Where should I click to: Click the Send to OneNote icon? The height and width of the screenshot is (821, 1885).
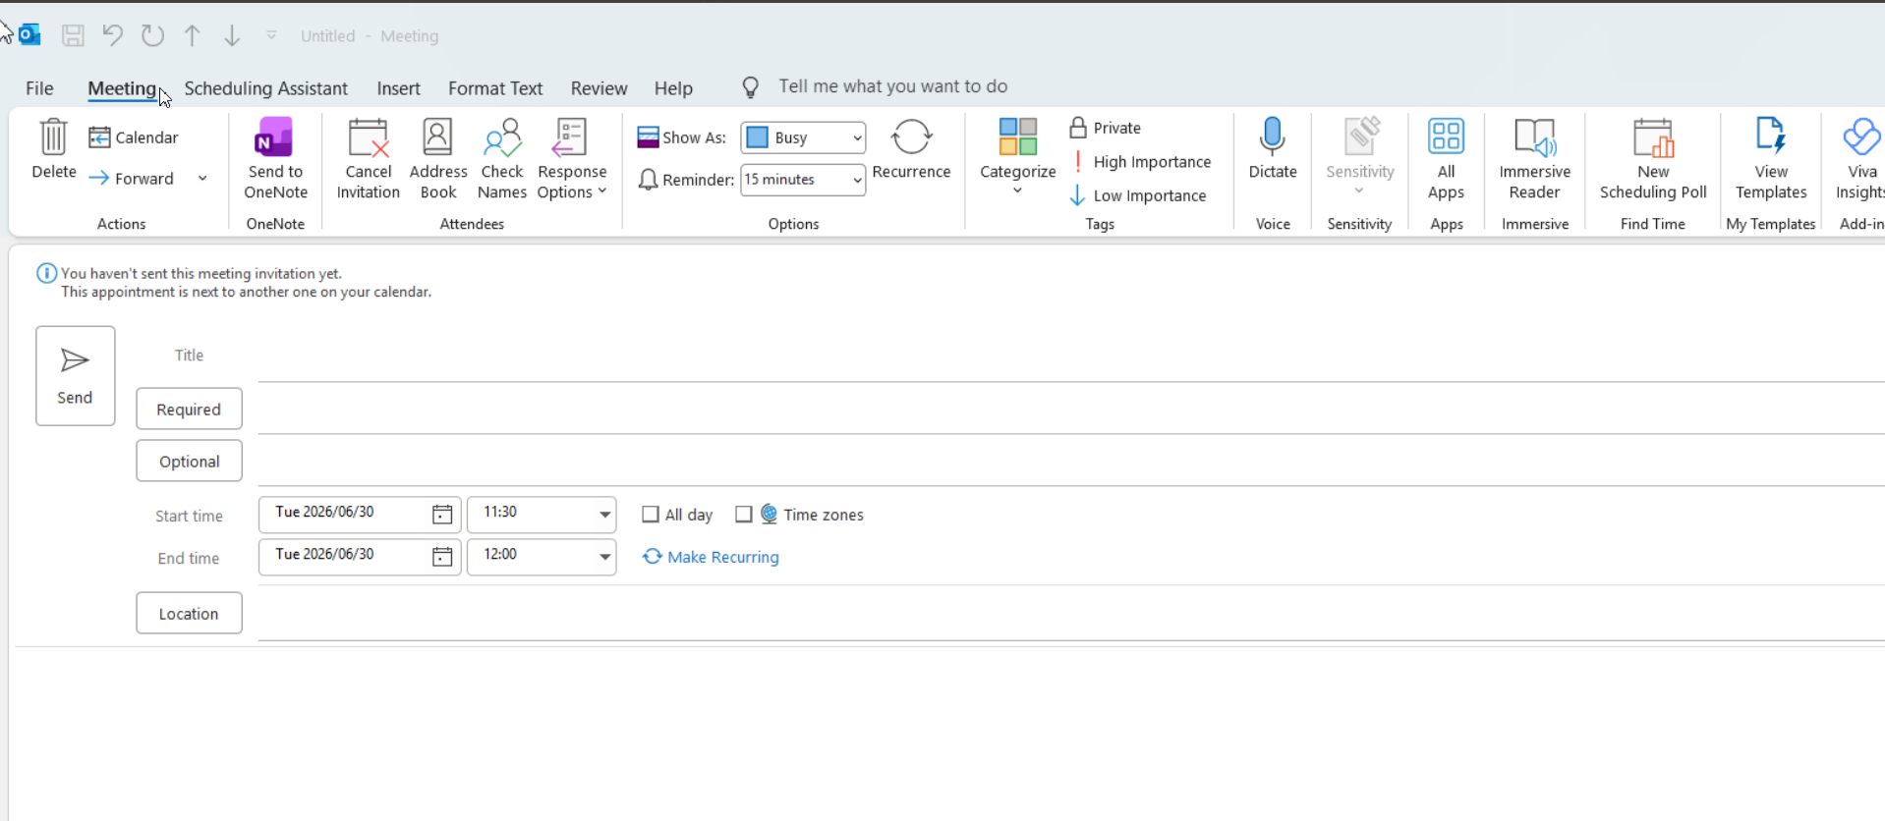click(x=274, y=138)
